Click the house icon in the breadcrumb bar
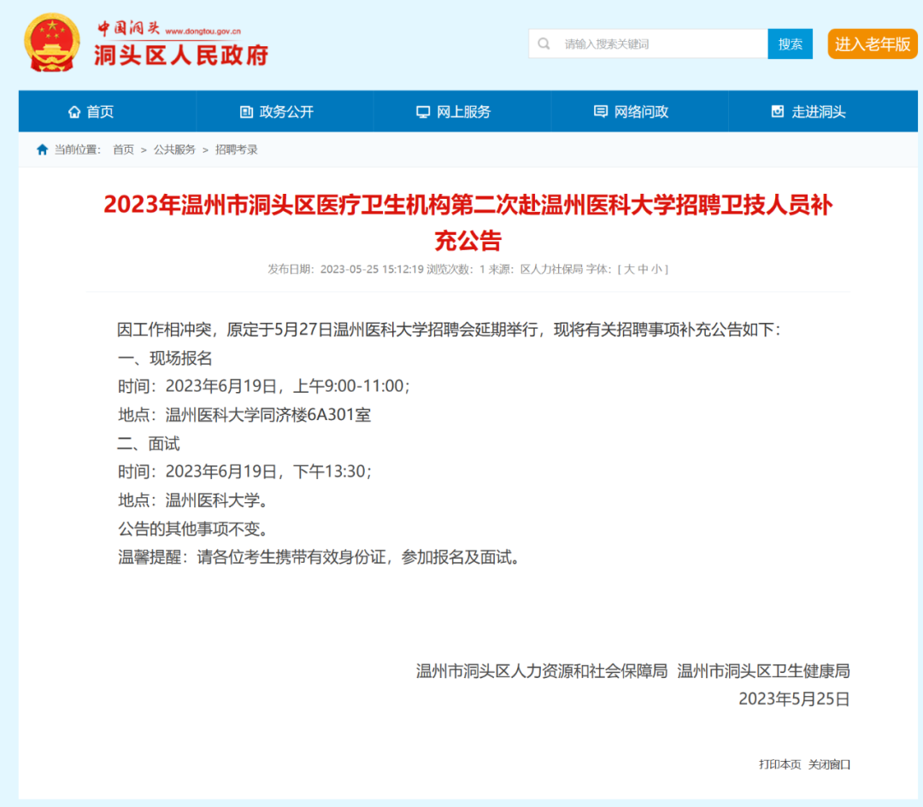 (x=42, y=149)
